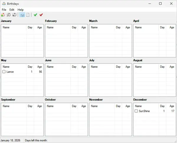This screenshot has height=143, width=177.
Task: Click day value 1 in SunShine's row
Action: (x=164, y=111)
